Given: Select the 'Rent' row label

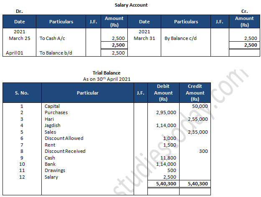Looking at the screenshot, I should (x=50, y=145).
